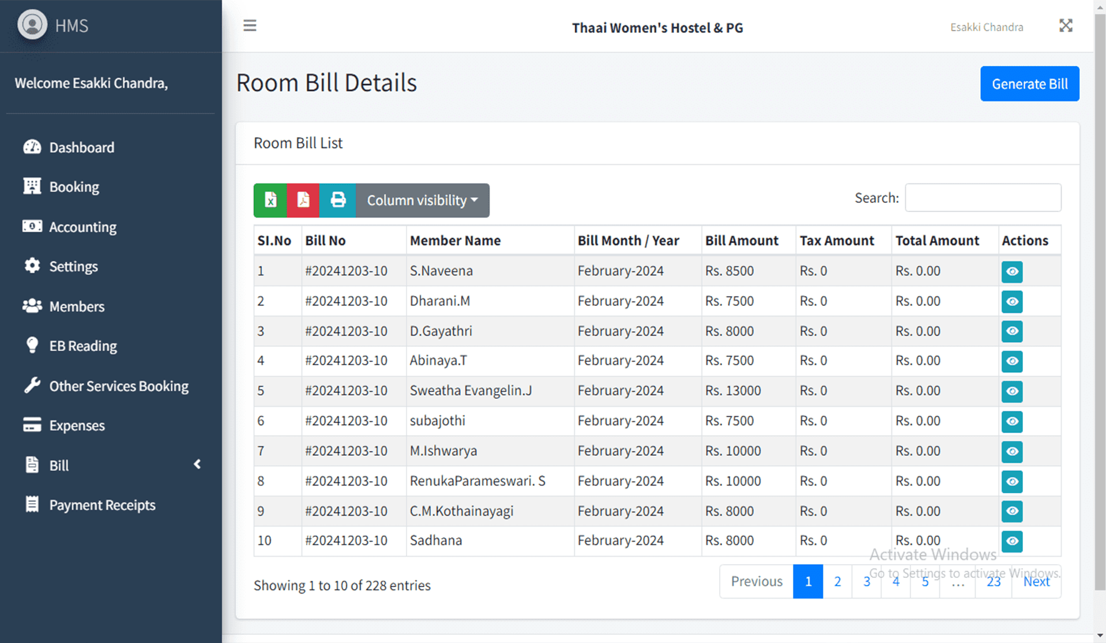Viewport: 1106px width, 643px height.
Task: Click the Thaai Women's Hostel & PG title
Action: click(657, 27)
